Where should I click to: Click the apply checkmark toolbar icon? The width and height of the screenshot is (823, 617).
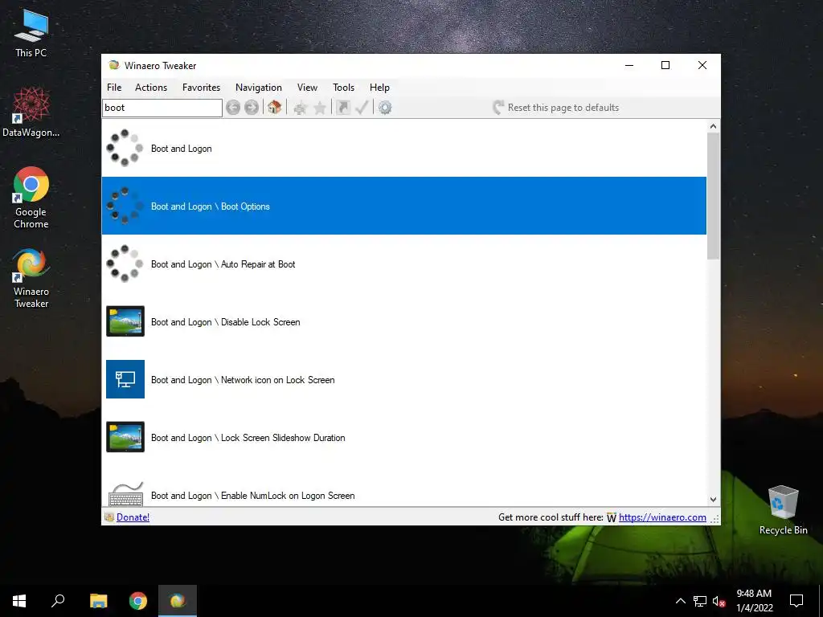click(x=362, y=108)
